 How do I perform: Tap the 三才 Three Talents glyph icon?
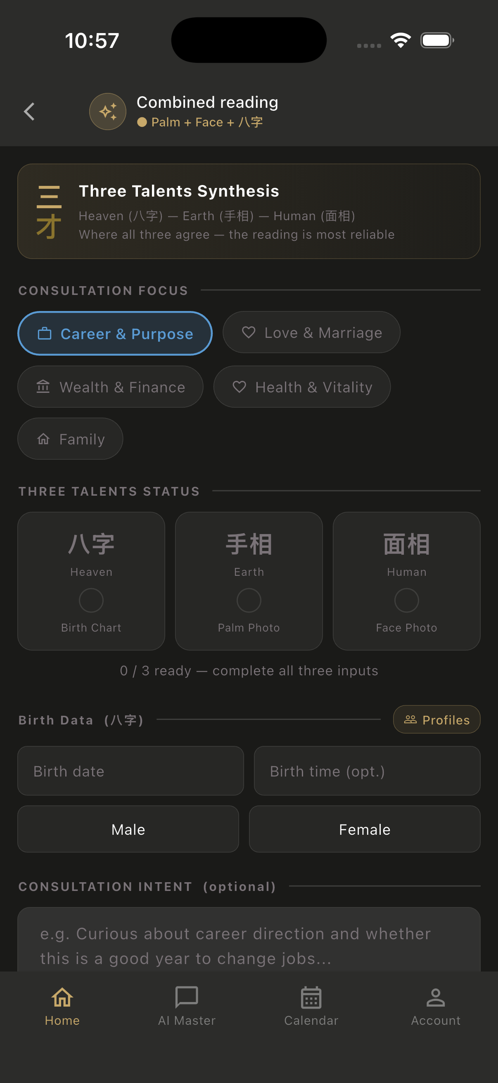coord(49,211)
